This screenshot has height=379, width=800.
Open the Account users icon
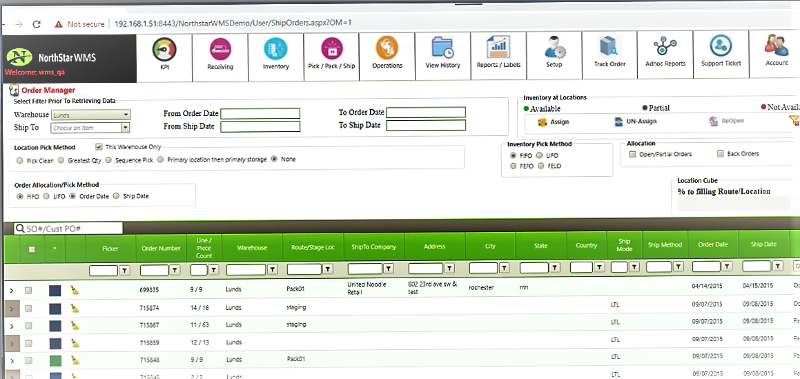(777, 46)
